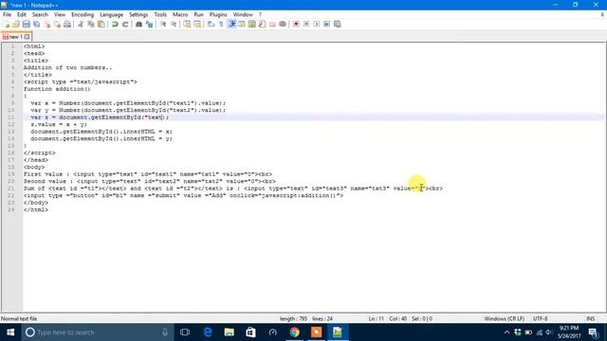607x341 pixels.
Task: Open the File menu
Action: 7,15
